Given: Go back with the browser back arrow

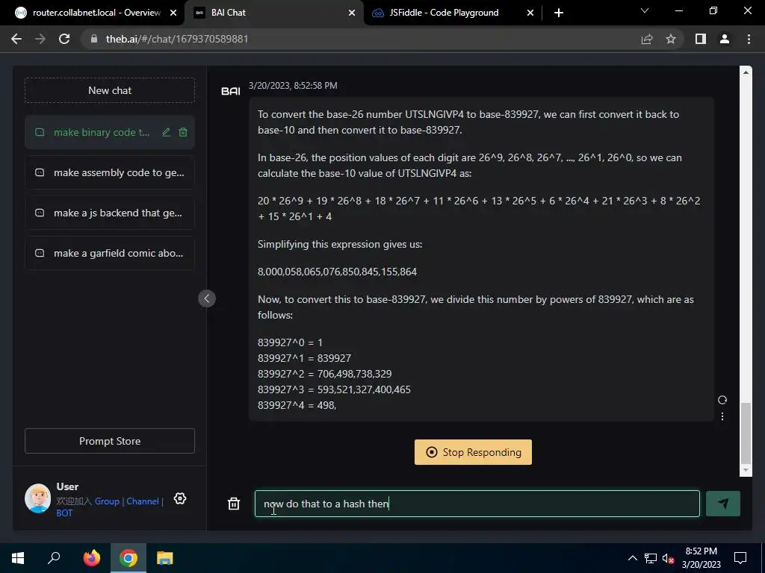Looking at the screenshot, I should click(x=16, y=39).
